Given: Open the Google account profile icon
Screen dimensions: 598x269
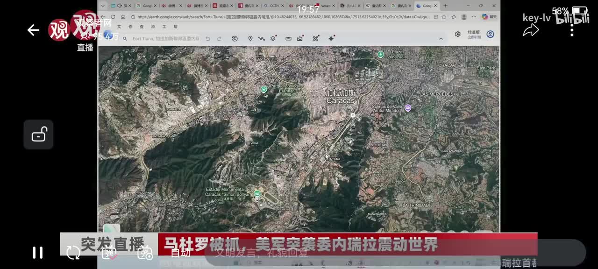Looking at the screenshot, I should 490,34.
